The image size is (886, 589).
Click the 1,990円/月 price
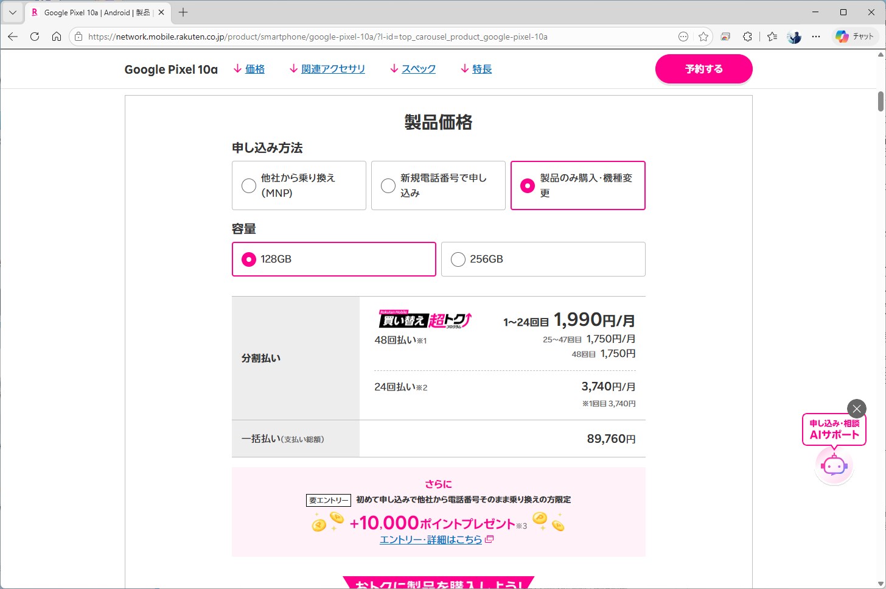[x=594, y=320]
